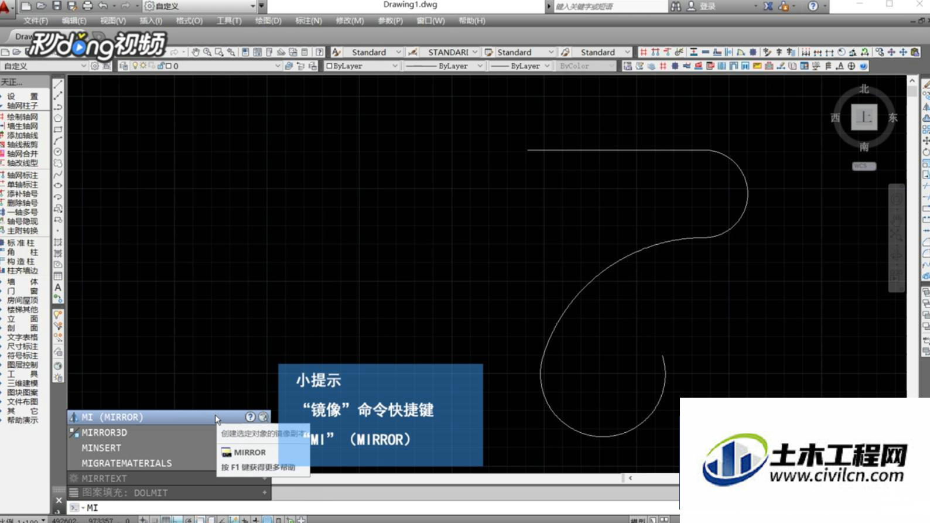The image size is (930, 523).
Task: Click the Autodesk application 'A' logo button
Action: pos(6,7)
